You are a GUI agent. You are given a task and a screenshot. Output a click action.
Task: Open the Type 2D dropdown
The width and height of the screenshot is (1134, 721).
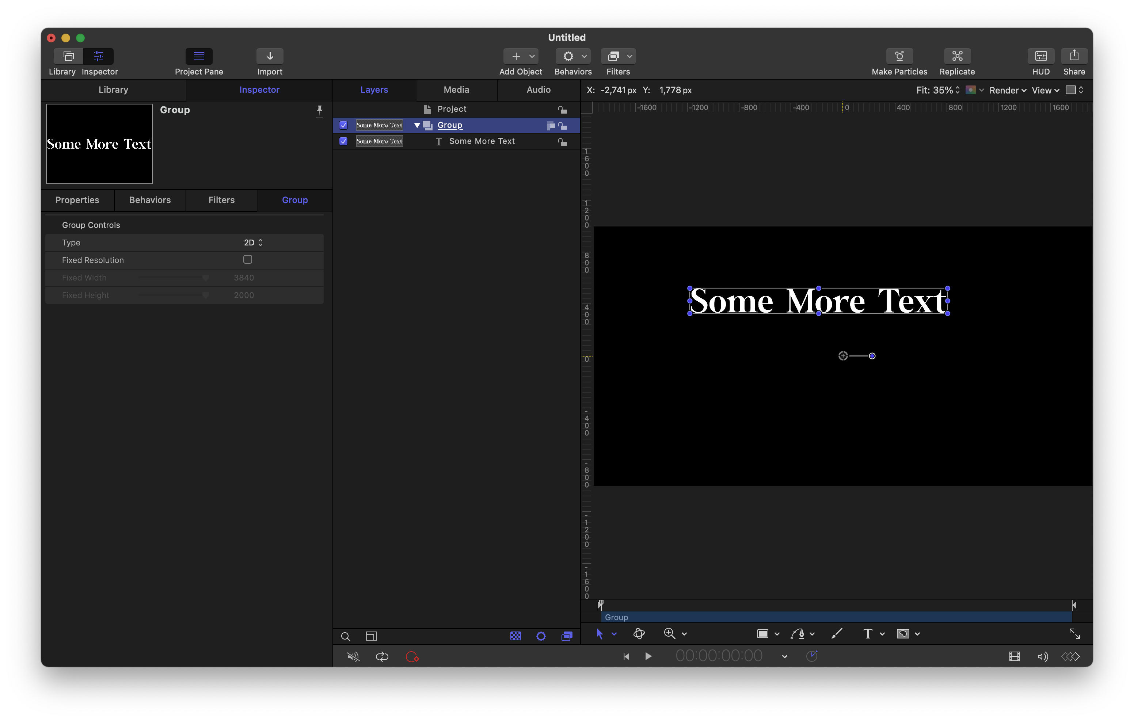pos(254,243)
